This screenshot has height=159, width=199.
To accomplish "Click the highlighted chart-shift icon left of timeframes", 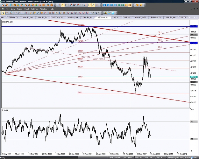I will 89,5.
